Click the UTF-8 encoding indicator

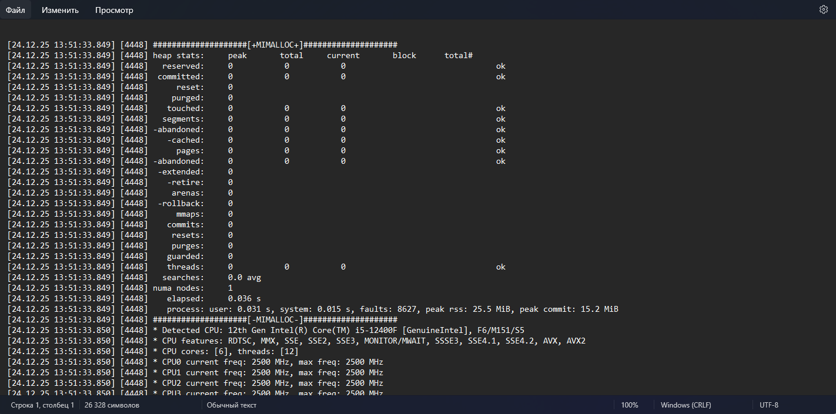[769, 405]
